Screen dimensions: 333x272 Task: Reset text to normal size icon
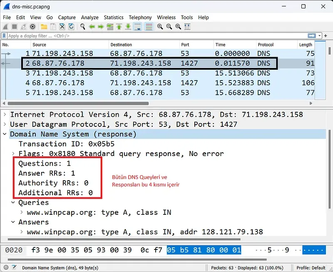tap(178, 27)
